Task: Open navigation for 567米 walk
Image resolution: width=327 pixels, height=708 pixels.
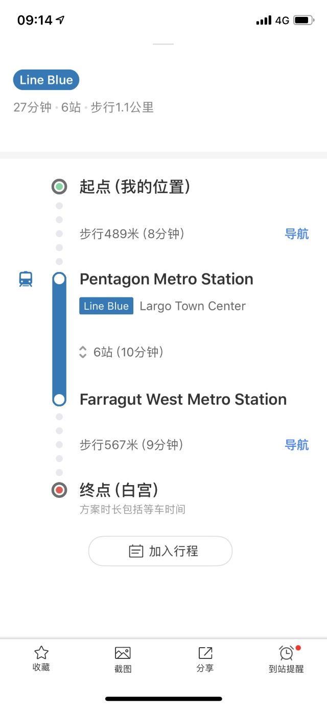Action: pyautogui.click(x=297, y=444)
